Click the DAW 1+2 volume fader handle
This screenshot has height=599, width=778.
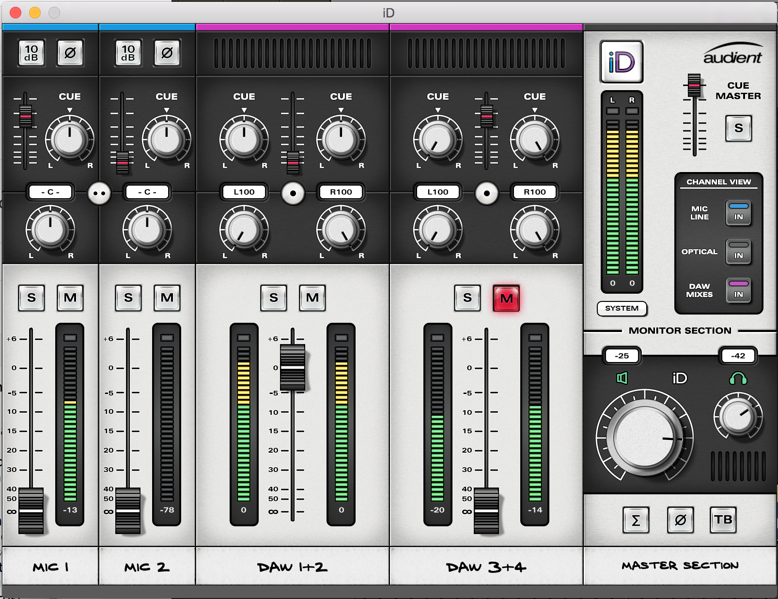pos(293,367)
